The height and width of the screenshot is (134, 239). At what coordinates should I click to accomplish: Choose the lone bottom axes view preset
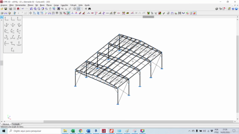tap(13, 50)
